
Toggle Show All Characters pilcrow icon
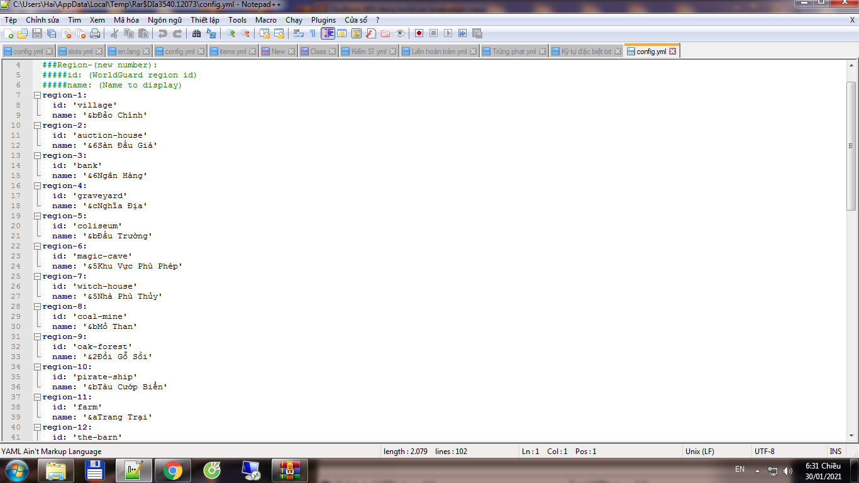313,33
